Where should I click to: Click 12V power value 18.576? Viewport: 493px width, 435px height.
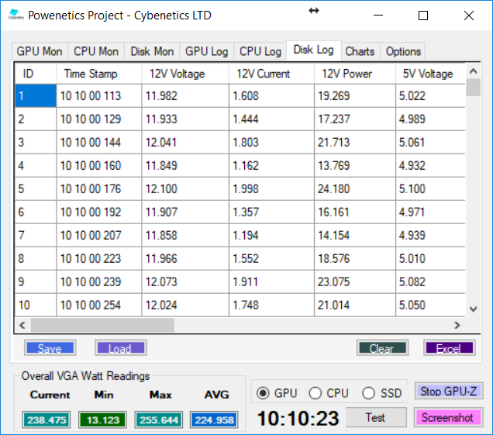(355, 258)
